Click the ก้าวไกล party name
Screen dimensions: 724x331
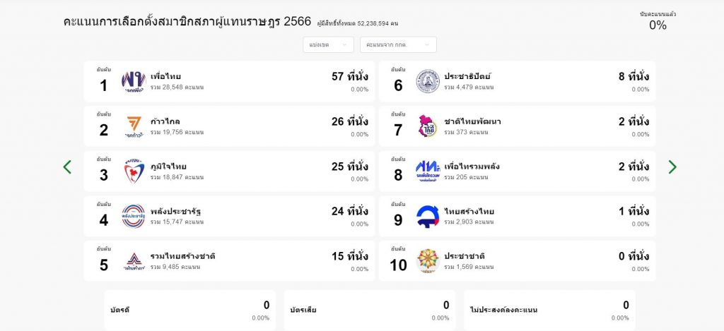pyautogui.click(x=165, y=121)
